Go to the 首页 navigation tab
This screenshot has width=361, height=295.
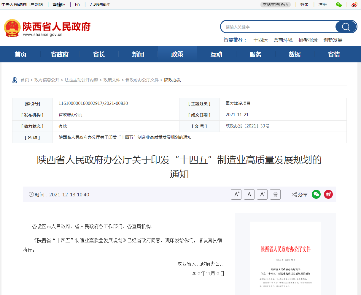click(x=21, y=54)
